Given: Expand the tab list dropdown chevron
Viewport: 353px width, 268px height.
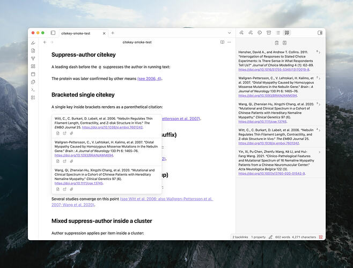Looking at the screenshot, I should pyautogui.click(x=230, y=33).
